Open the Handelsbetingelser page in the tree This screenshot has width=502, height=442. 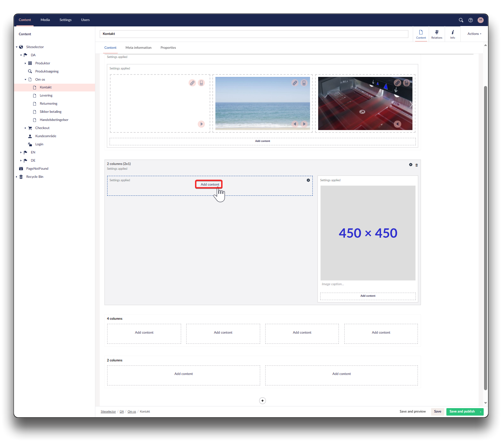pos(54,120)
